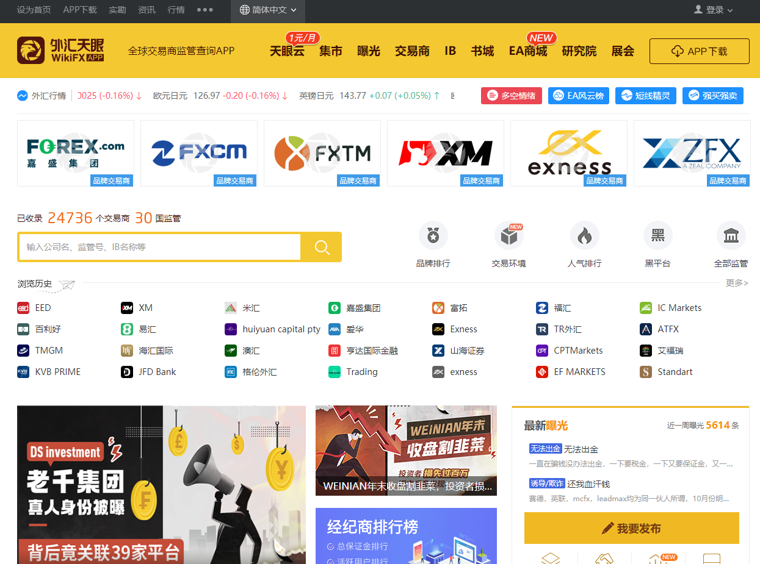The image size is (760, 564).
Task: Click the 百利好 broker icon
Action: coord(23,329)
